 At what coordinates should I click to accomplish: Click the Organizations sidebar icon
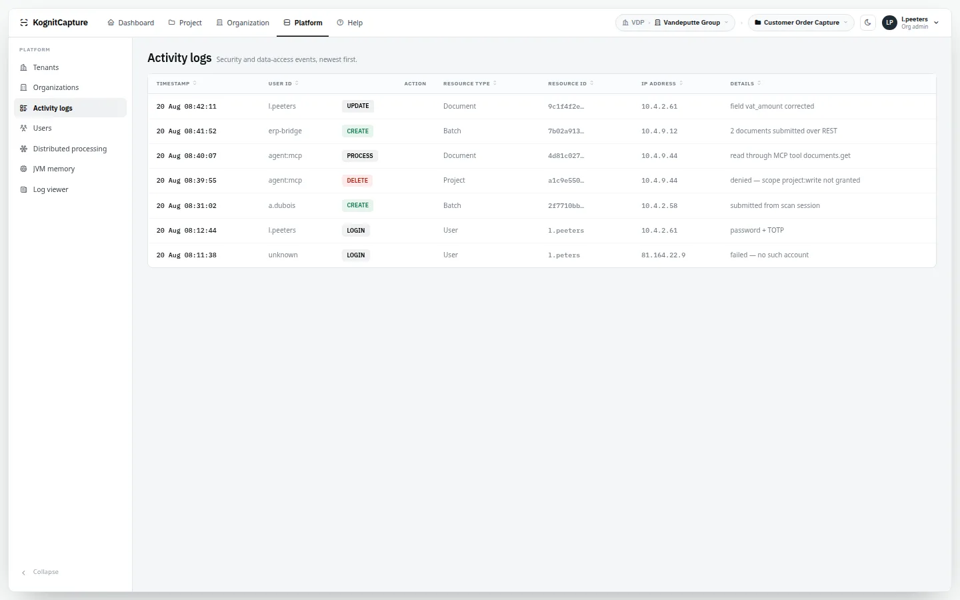click(x=24, y=87)
